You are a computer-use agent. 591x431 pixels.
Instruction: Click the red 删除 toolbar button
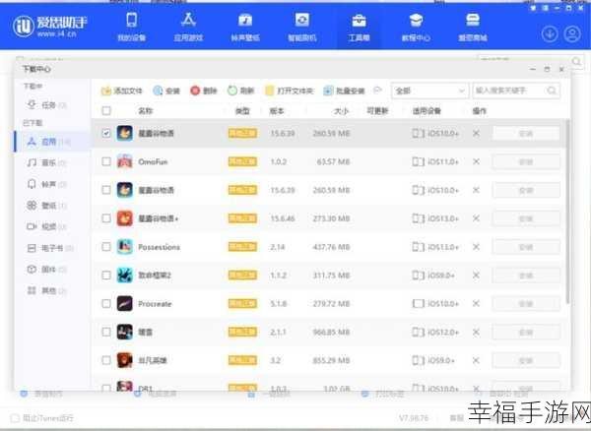coord(204,91)
